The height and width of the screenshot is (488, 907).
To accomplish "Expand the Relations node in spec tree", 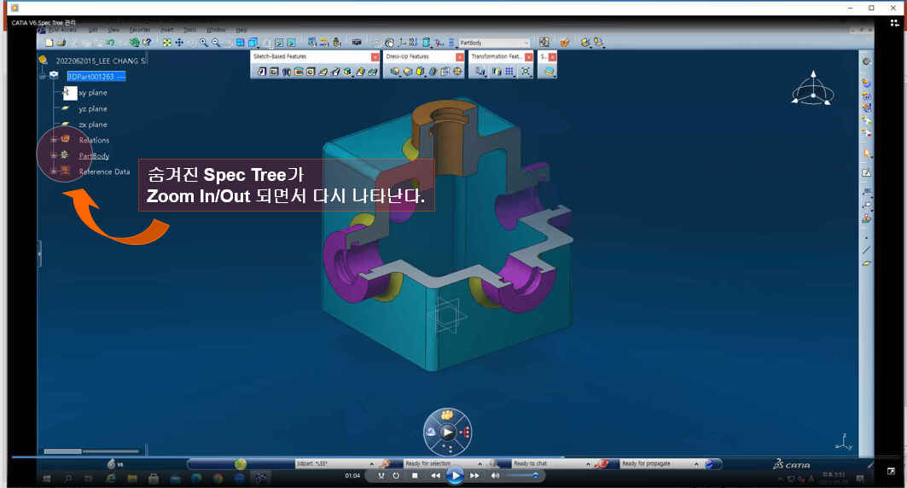I will pos(54,140).
